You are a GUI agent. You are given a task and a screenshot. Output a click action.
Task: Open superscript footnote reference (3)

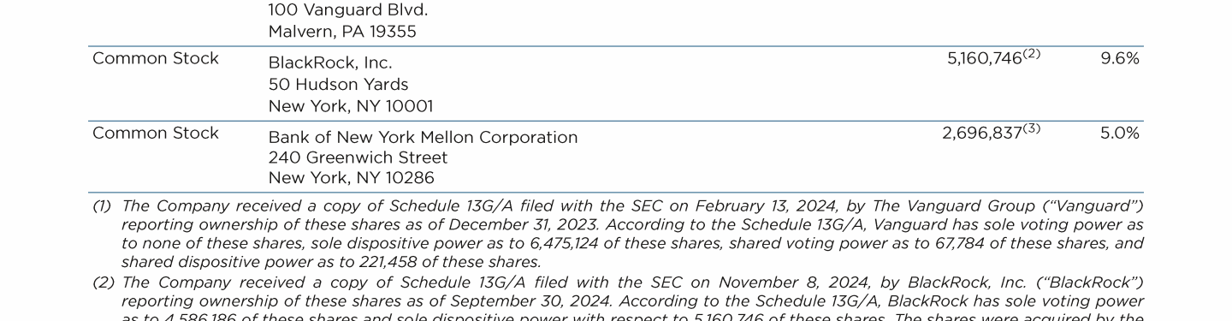(1032, 128)
